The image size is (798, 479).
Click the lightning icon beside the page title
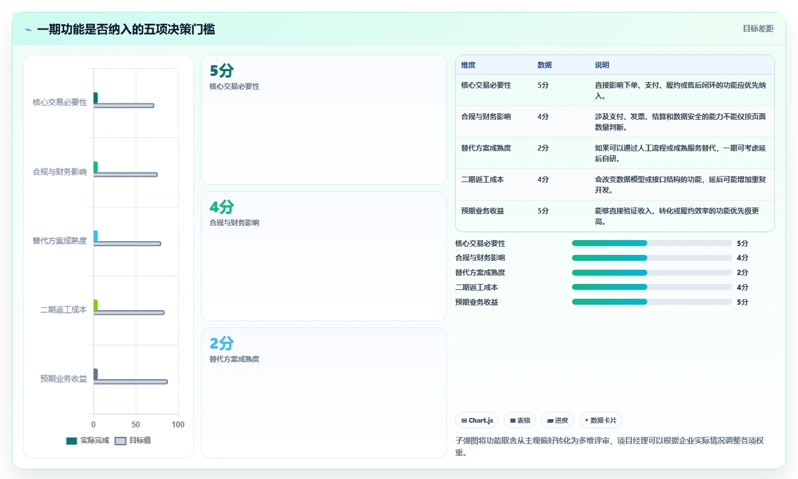(28, 30)
